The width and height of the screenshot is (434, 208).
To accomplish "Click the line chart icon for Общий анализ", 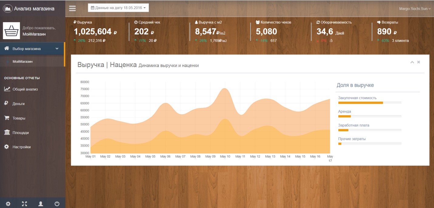I will click(7, 89).
